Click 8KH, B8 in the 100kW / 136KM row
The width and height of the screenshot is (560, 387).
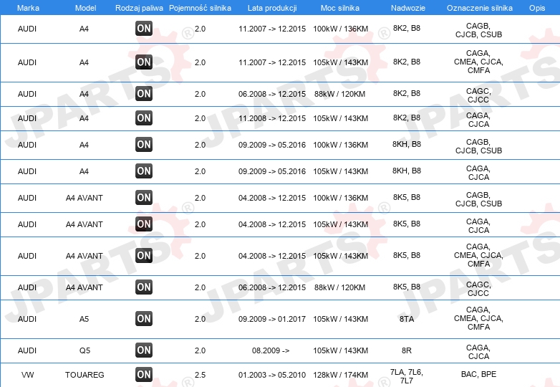coord(407,144)
